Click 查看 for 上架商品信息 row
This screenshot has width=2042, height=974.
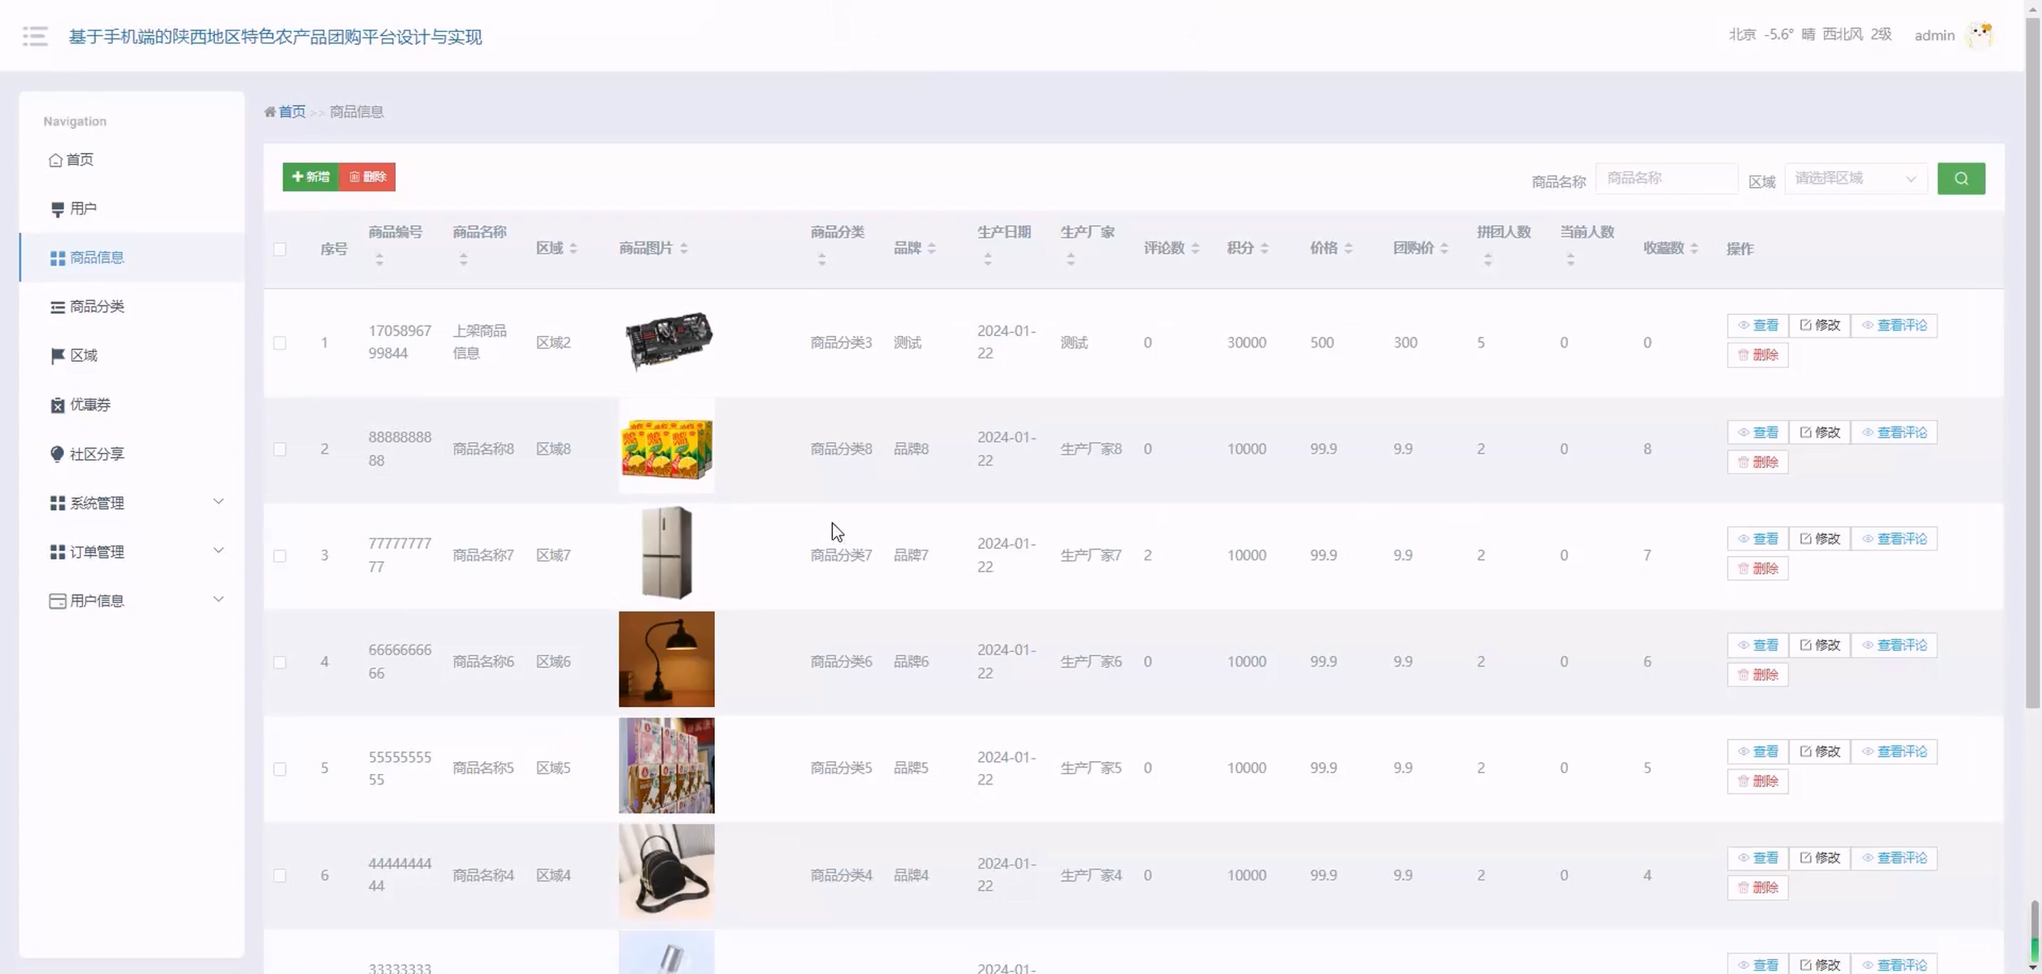[x=1757, y=325]
